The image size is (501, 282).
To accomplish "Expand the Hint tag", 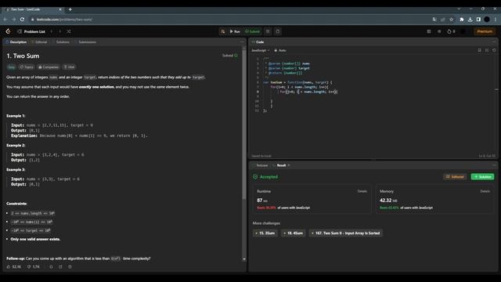I will click(69, 67).
